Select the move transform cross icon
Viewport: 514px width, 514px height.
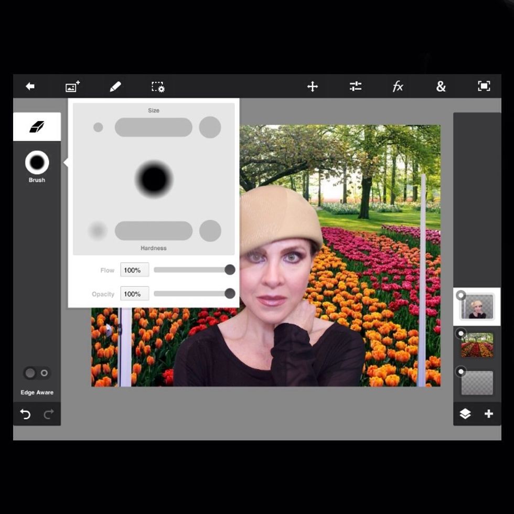click(x=313, y=87)
